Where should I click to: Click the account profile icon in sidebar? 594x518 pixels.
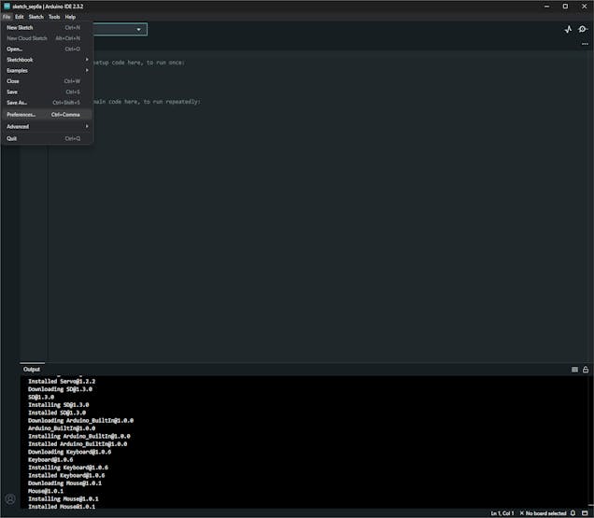coord(10,498)
